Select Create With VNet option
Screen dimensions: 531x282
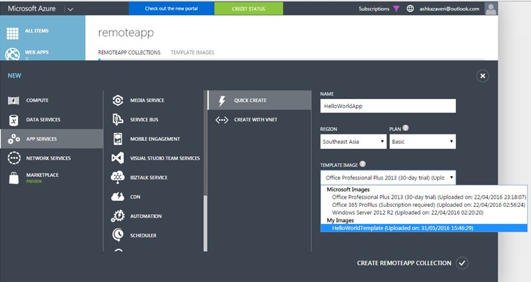(259, 120)
